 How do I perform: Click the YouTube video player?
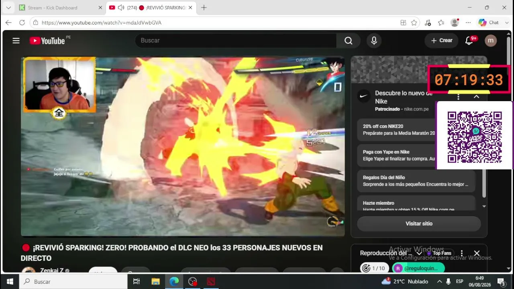tap(183, 147)
